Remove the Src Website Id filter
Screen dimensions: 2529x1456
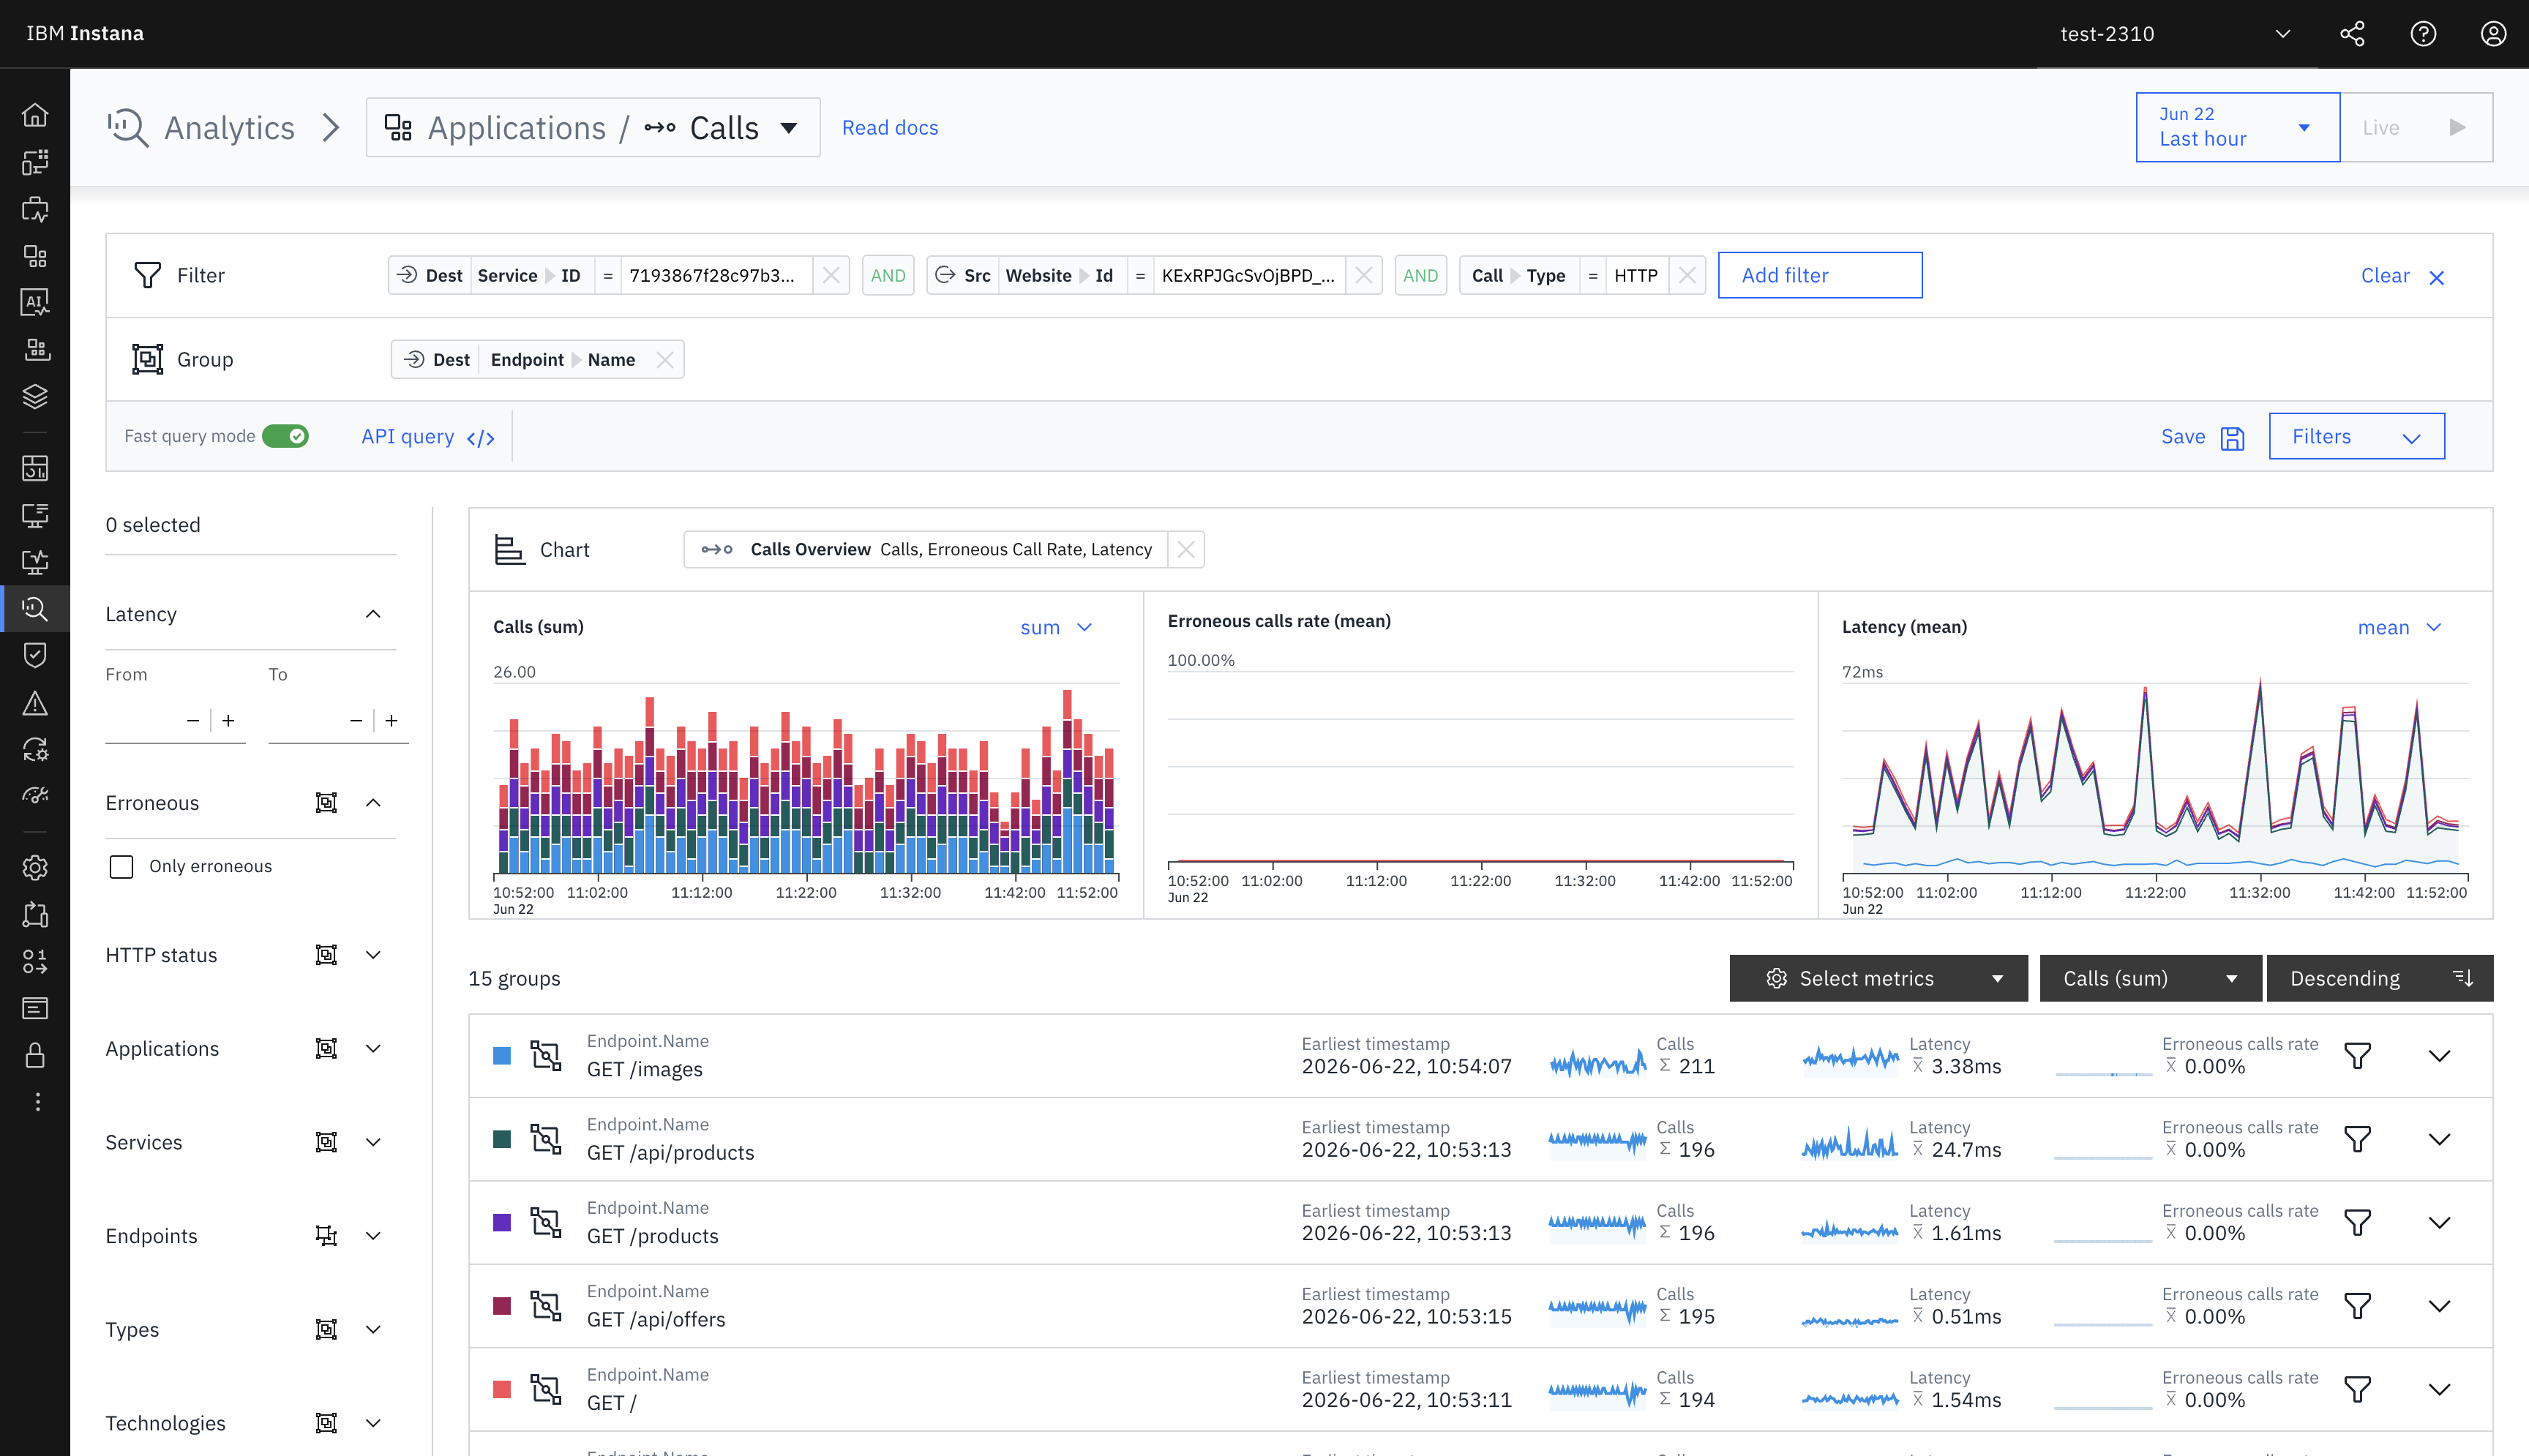[x=1363, y=275]
